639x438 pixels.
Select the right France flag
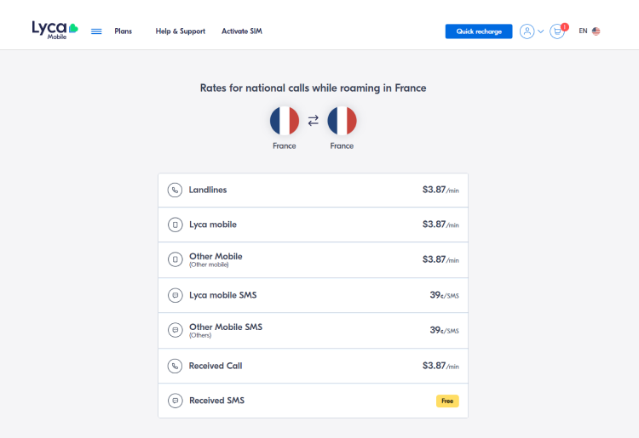pos(342,121)
